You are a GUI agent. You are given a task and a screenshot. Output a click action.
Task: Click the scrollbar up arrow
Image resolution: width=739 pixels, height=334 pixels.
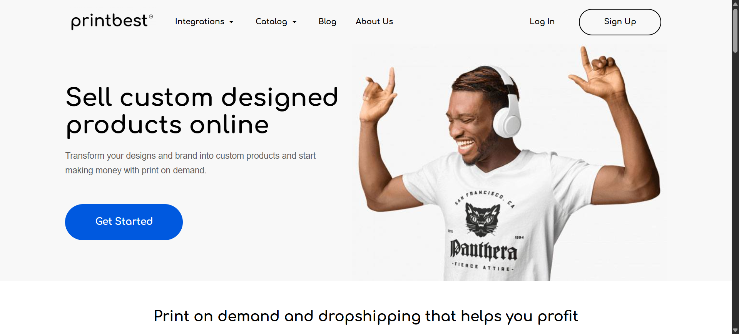point(735,3)
